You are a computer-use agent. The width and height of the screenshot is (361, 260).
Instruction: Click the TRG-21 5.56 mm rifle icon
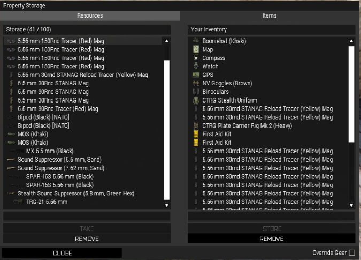tap(18, 202)
